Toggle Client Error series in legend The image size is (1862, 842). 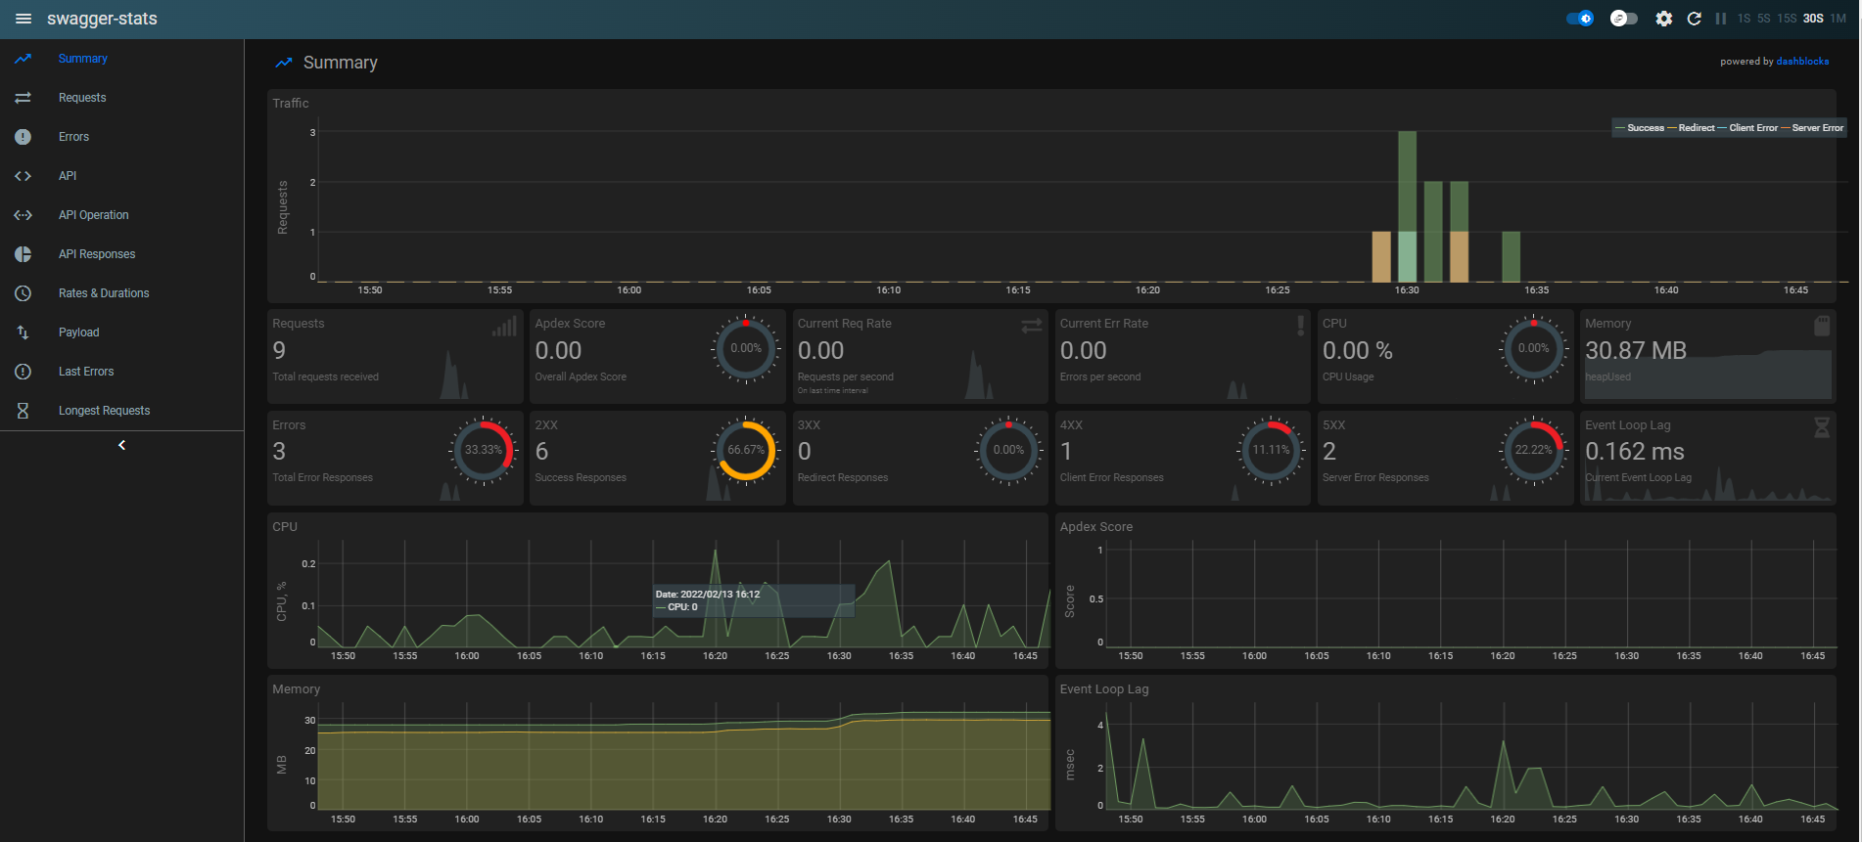click(1748, 128)
